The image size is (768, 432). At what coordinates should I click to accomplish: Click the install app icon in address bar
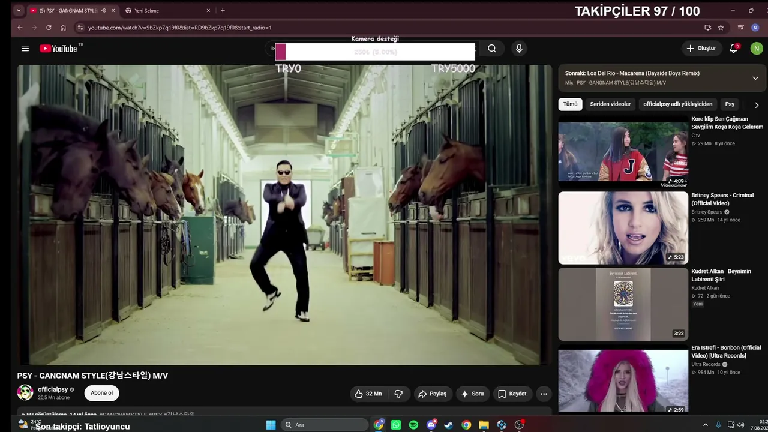click(708, 28)
